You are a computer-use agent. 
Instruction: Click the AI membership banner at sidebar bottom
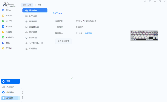click(x=10, y=98)
